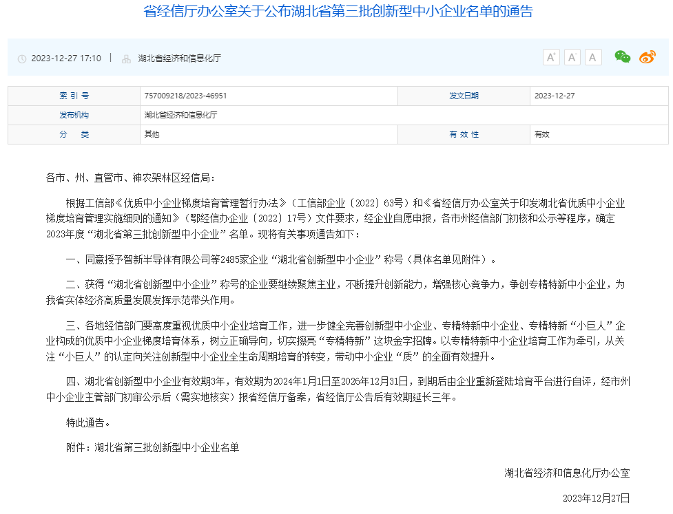Click the salutation line 各市、州、直管市

click(x=130, y=178)
